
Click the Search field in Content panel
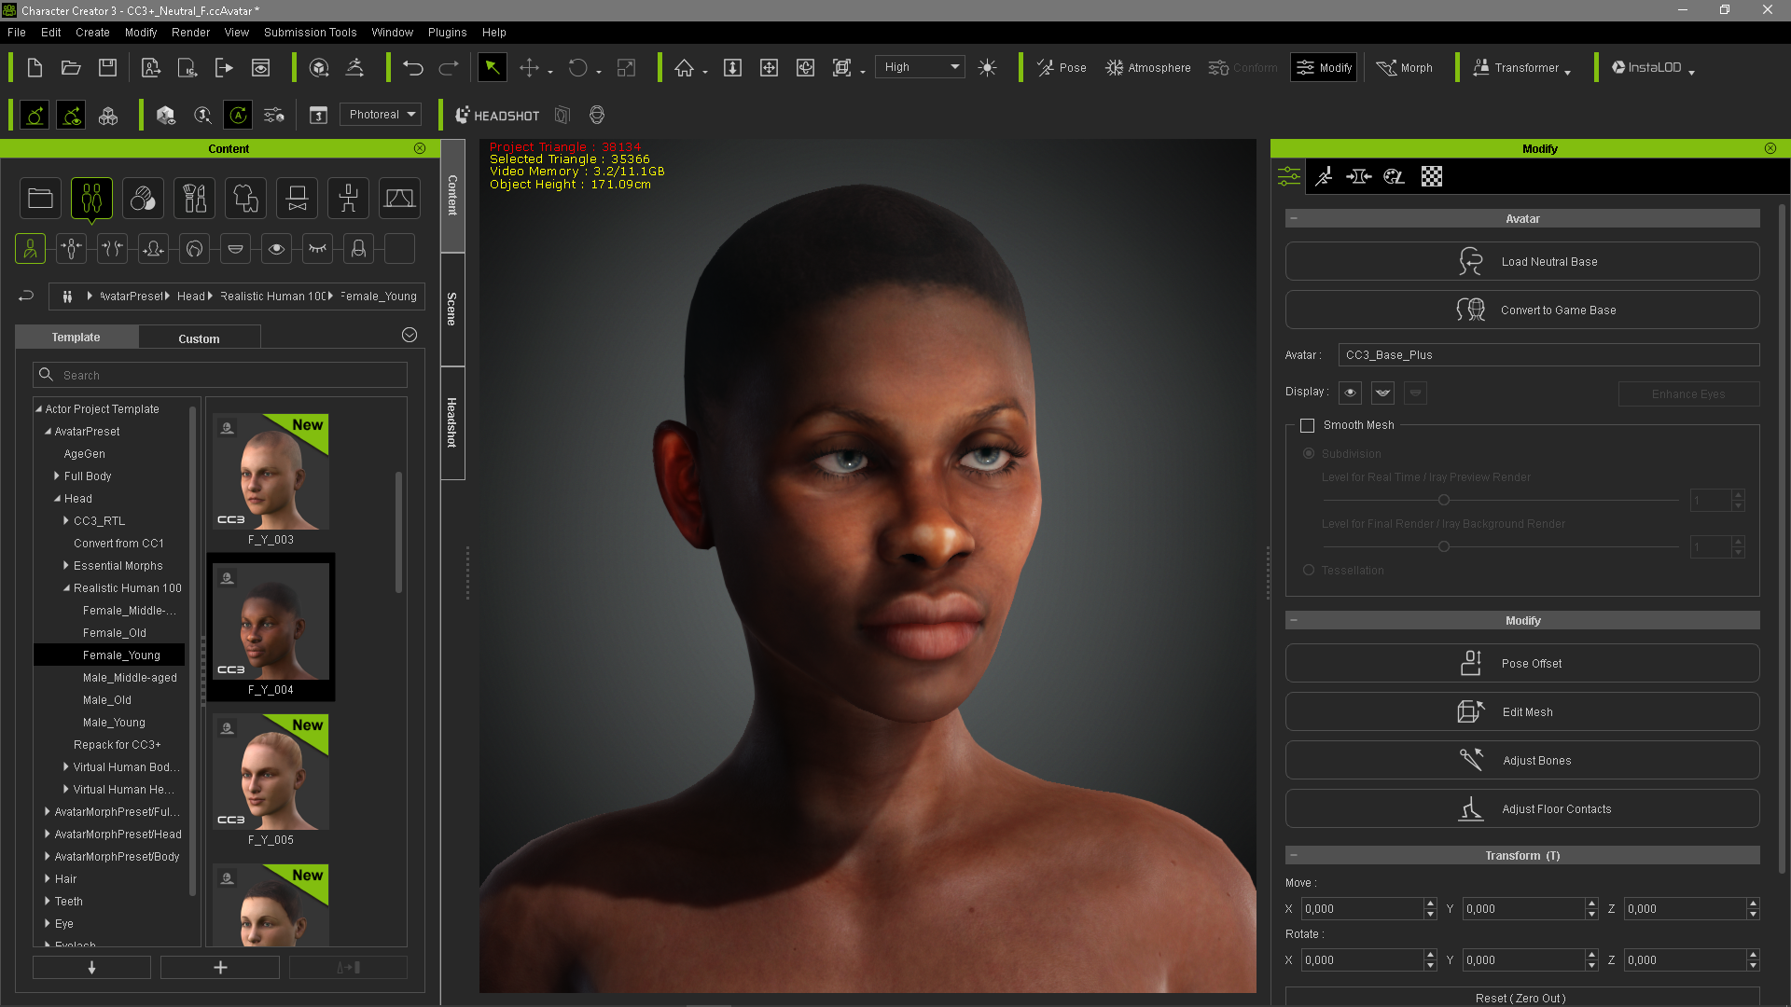(220, 375)
